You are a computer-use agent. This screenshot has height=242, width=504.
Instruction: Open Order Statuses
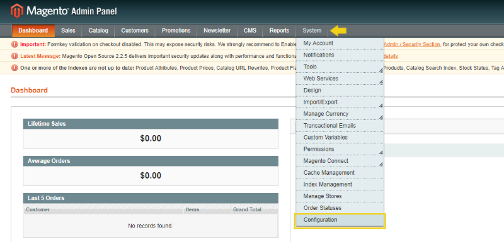coord(340,208)
